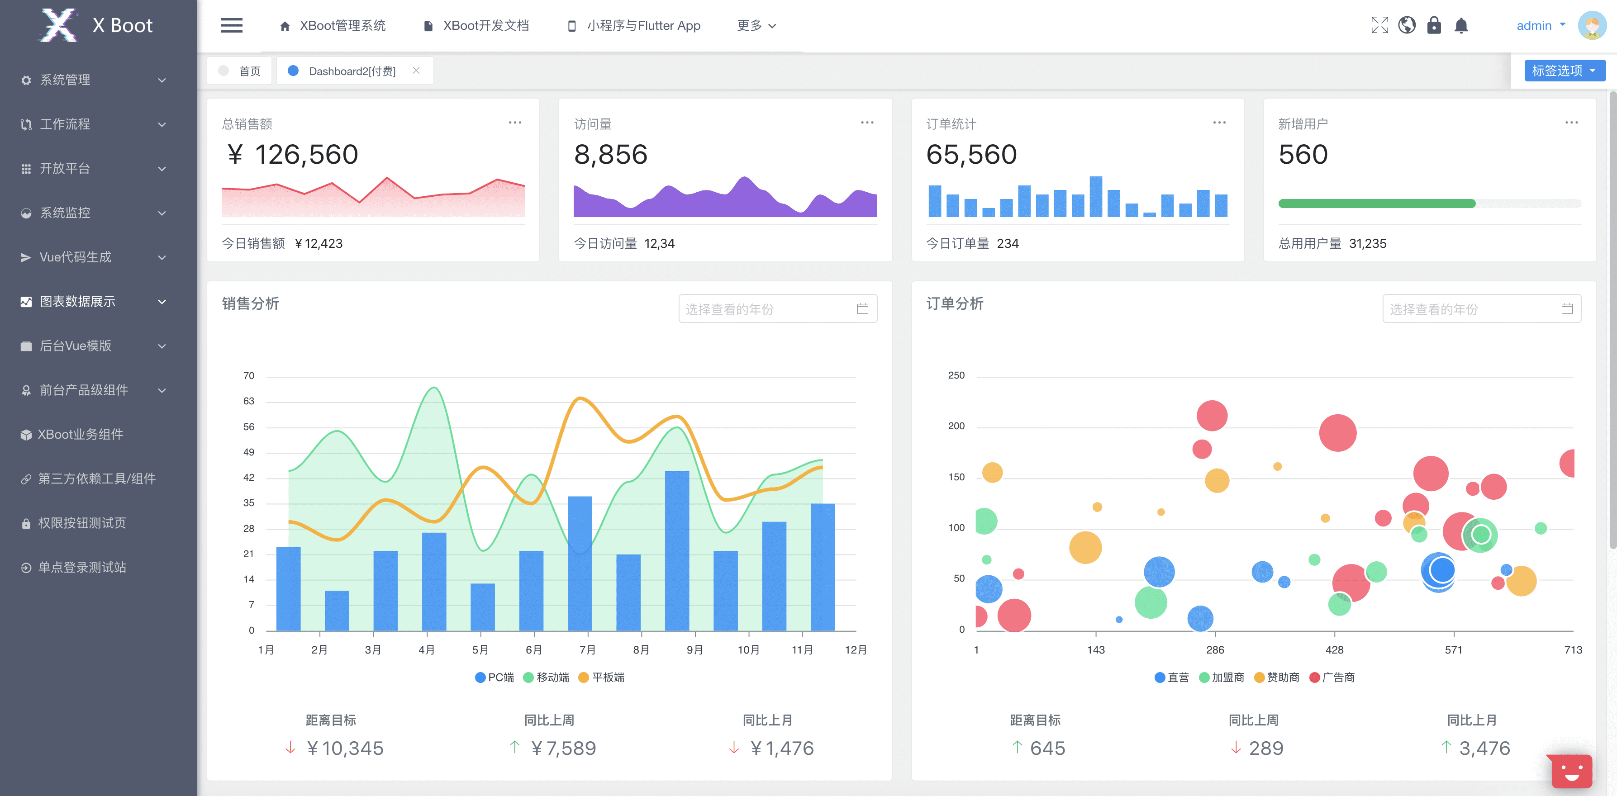1617x796 pixels.
Task: Click the hamburger menu collapse icon
Action: click(x=231, y=26)
